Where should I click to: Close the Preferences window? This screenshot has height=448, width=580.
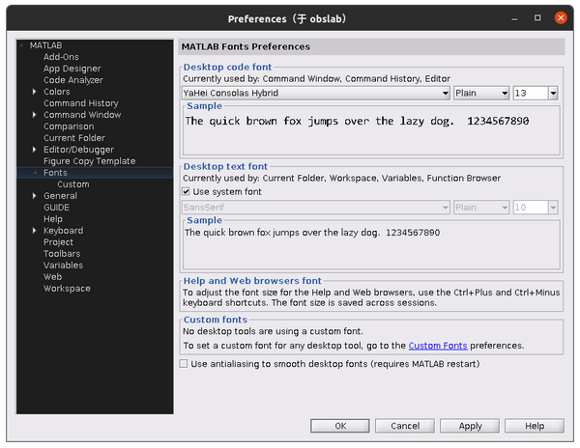[561, 17]
